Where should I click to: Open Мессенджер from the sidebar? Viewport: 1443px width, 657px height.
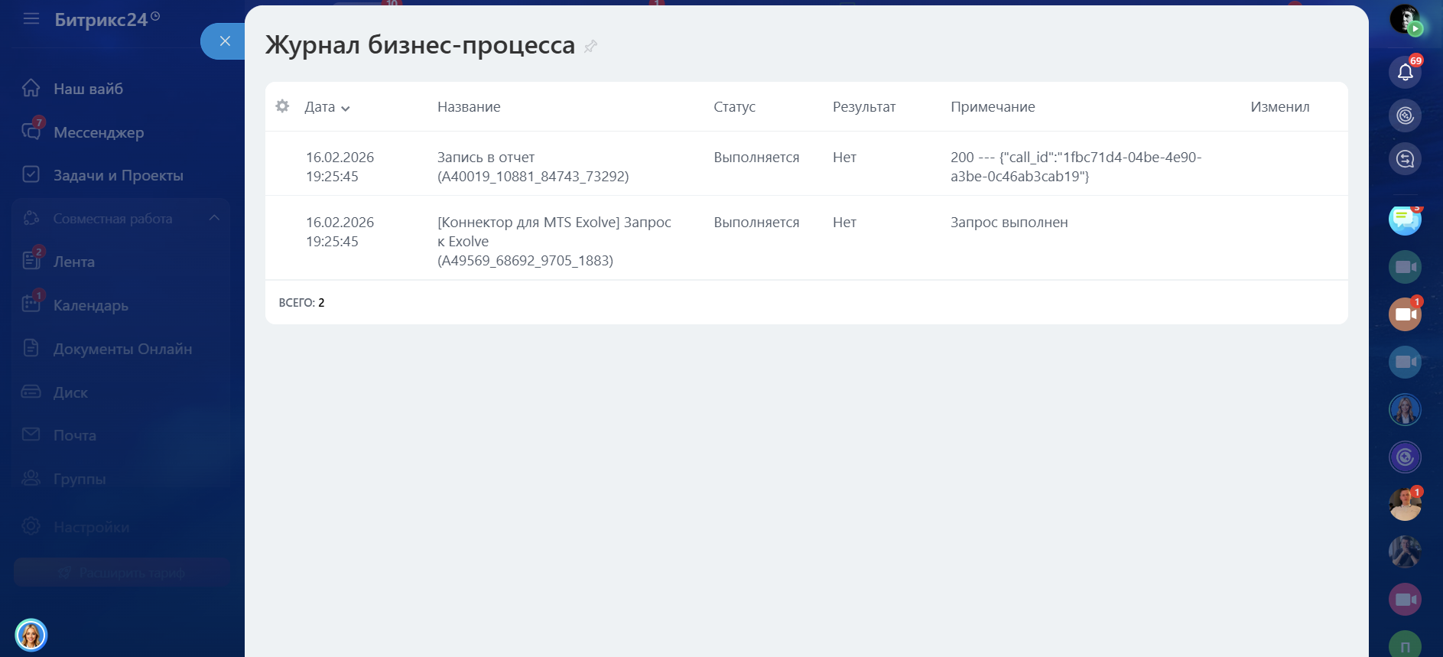tap(98, 132)
